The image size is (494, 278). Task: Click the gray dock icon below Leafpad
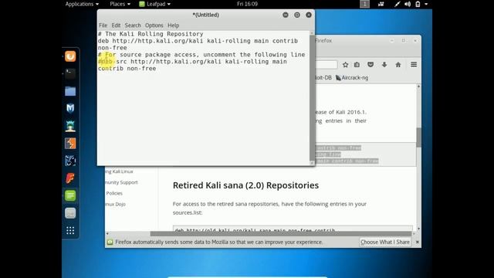click(x=70, y=213)
